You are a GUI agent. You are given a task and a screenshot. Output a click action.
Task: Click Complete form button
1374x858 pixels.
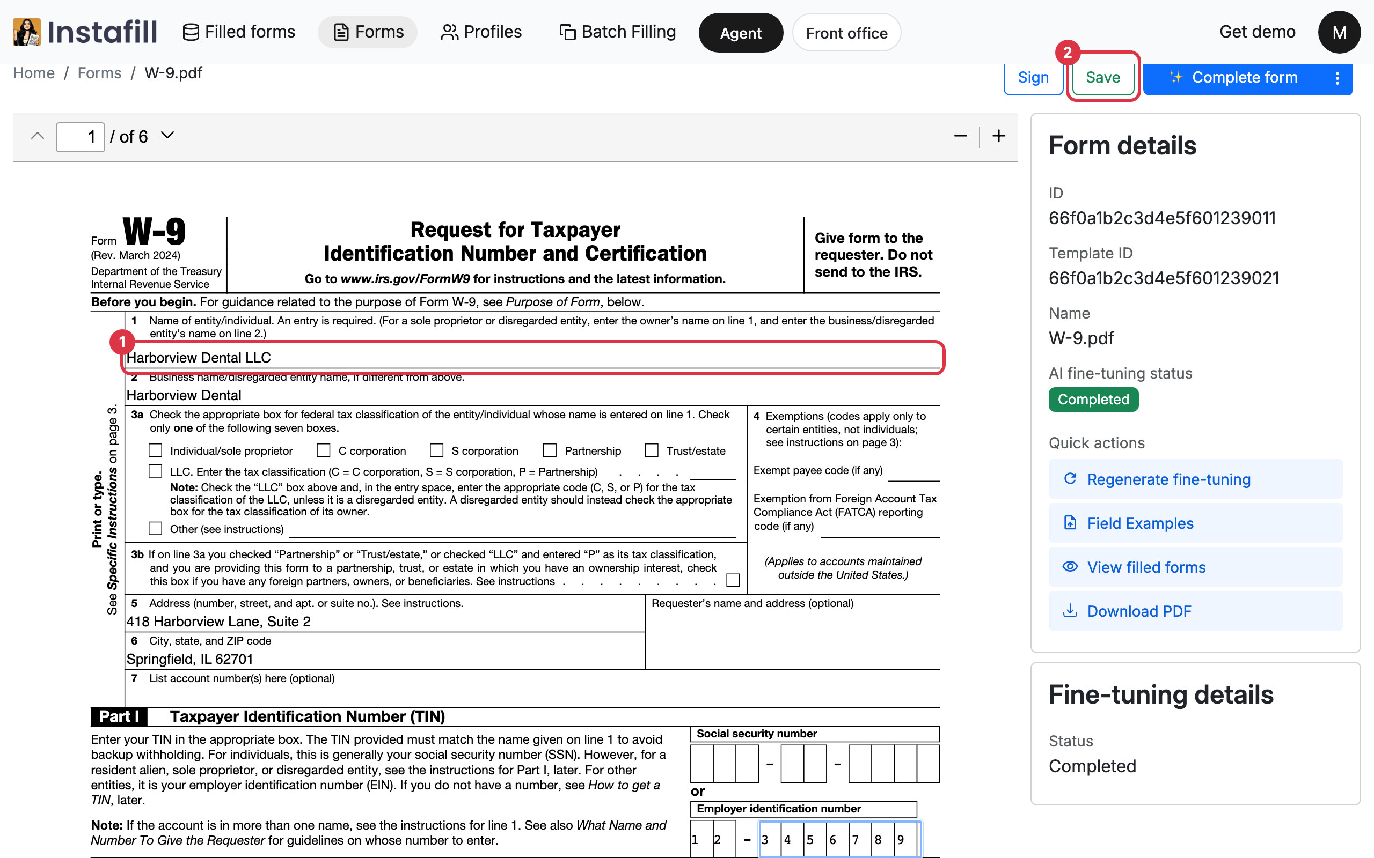(x=1233, y=78)
